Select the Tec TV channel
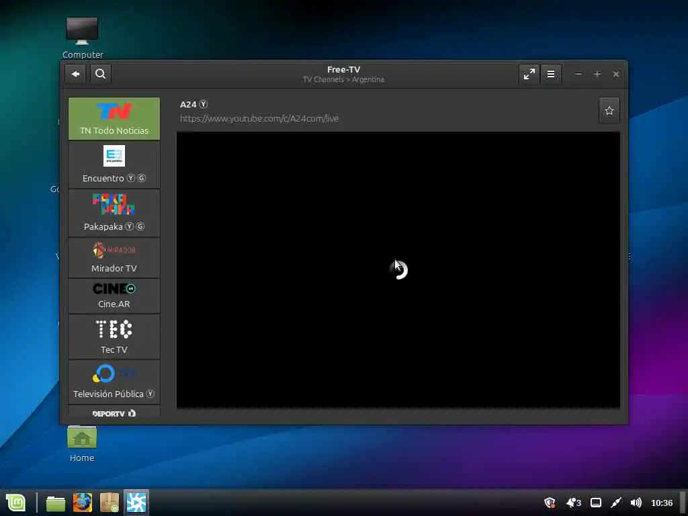 [114, 337]
